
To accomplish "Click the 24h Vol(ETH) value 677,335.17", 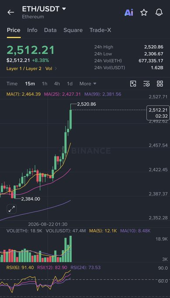I will (x=151, y=60).
